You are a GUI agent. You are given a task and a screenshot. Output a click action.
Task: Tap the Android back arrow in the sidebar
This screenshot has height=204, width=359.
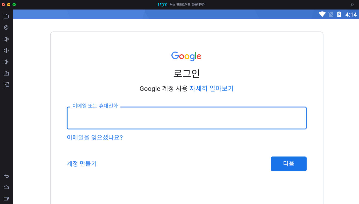pyautogui.click(x=6, y=176)
